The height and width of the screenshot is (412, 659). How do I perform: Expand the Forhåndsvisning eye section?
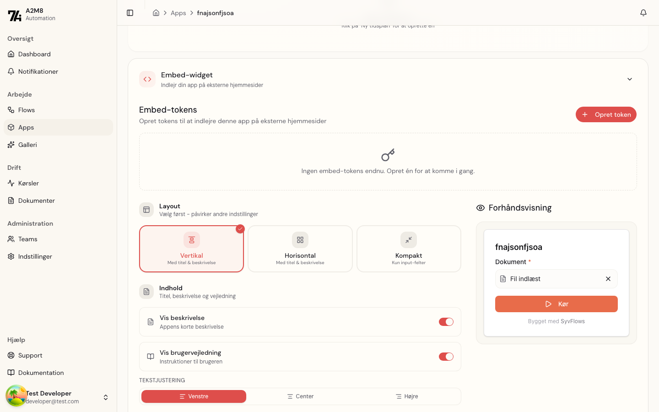(x=480, y=207)
